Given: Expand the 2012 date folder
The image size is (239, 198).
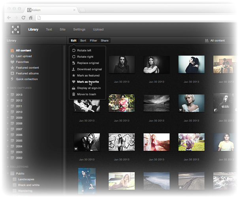Looking at the screenshot, I should tap(8, 101).
